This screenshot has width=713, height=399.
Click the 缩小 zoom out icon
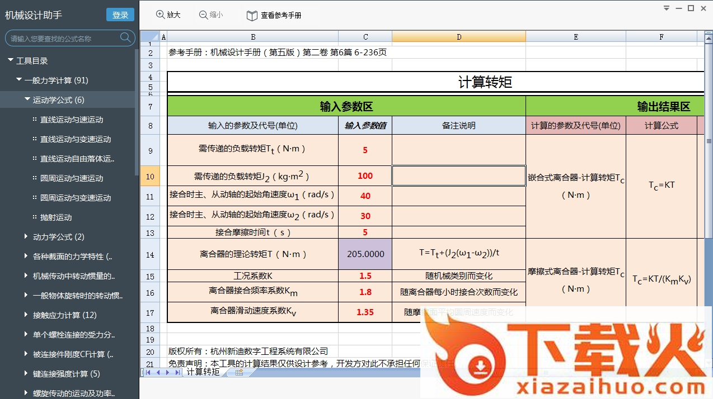[x=203, y=15]
